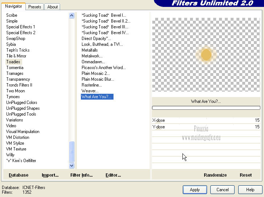Click the filter preview image
The image size is (264, 197).
206,55
